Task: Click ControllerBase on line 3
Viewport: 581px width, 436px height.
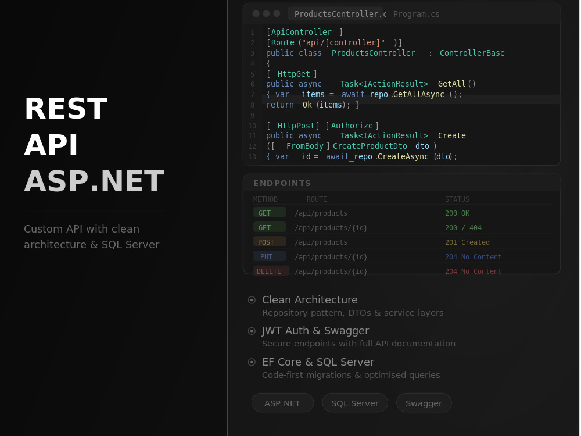Action: point(472,53)
